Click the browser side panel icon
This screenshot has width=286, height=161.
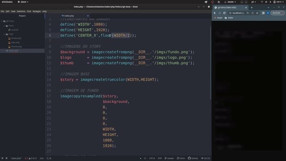tap(263, 13)
